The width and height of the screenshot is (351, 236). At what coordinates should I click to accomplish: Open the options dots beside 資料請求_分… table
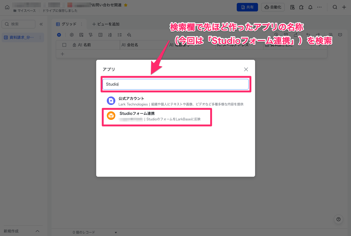pyautogui.click(x=40, y=37)
